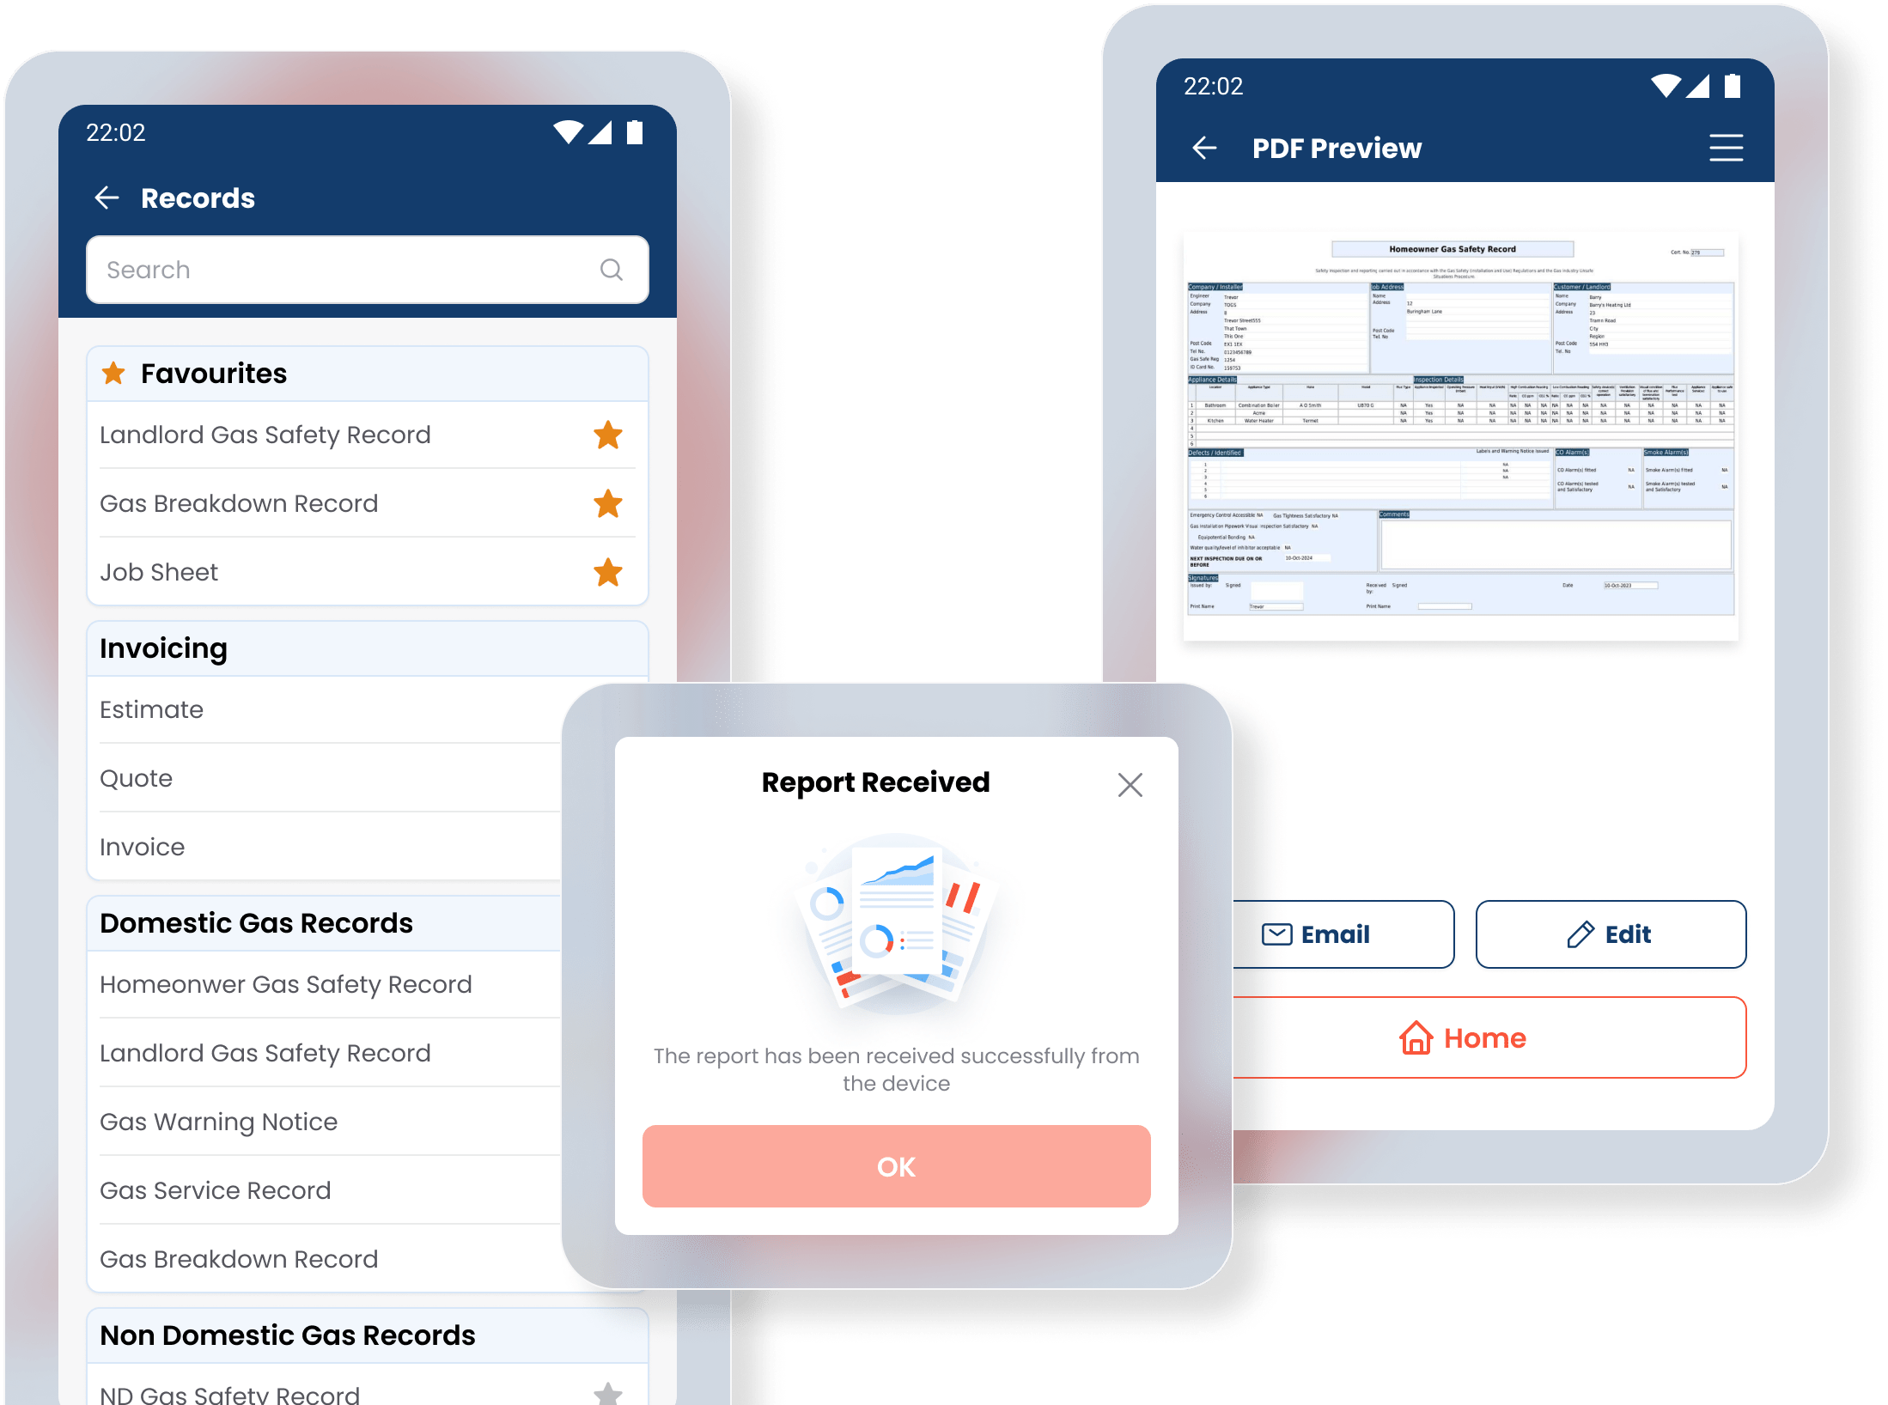
Task: Click the Home icon button
Action: [x=1460, y=1037]
